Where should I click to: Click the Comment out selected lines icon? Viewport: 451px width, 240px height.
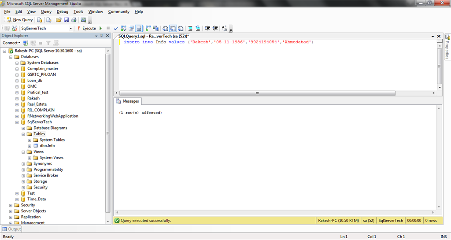point(191,28)
